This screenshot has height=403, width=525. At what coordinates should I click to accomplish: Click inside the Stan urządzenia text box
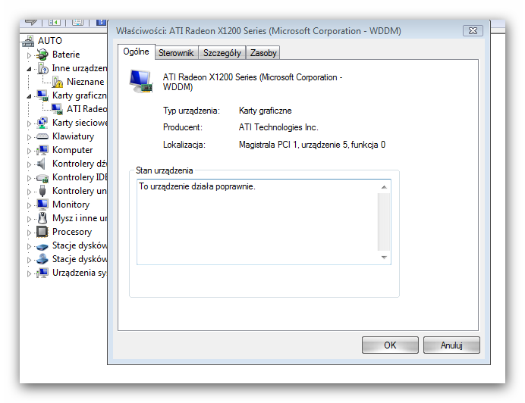264,222
